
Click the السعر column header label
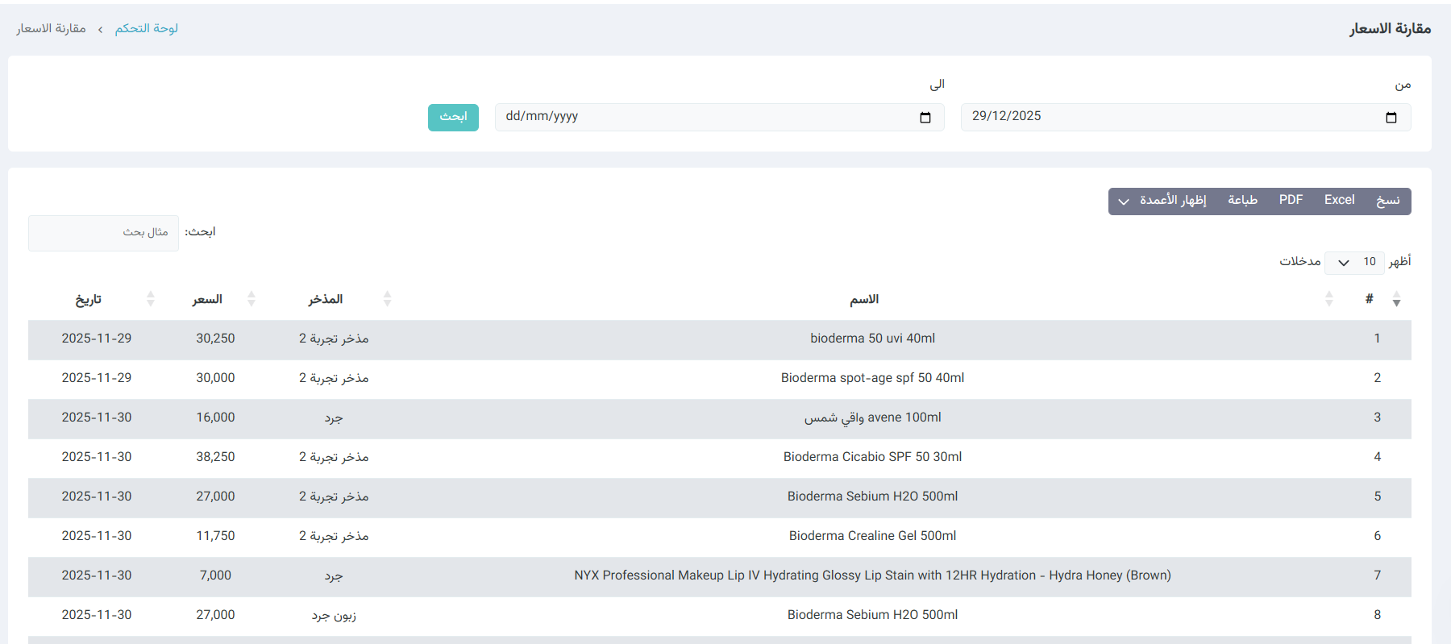point(207,300)
